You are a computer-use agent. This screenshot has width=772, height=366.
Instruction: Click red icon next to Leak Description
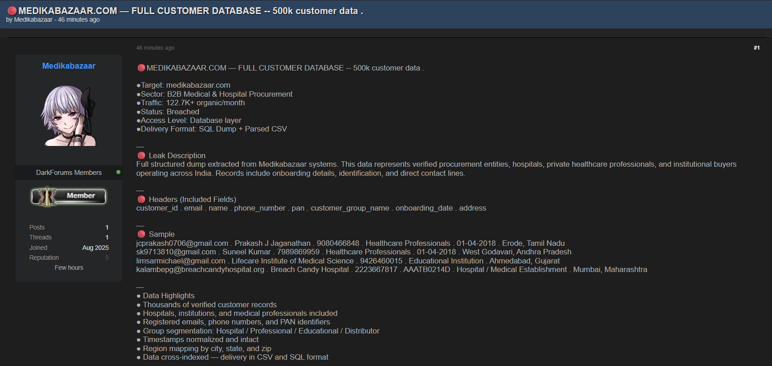141,155
